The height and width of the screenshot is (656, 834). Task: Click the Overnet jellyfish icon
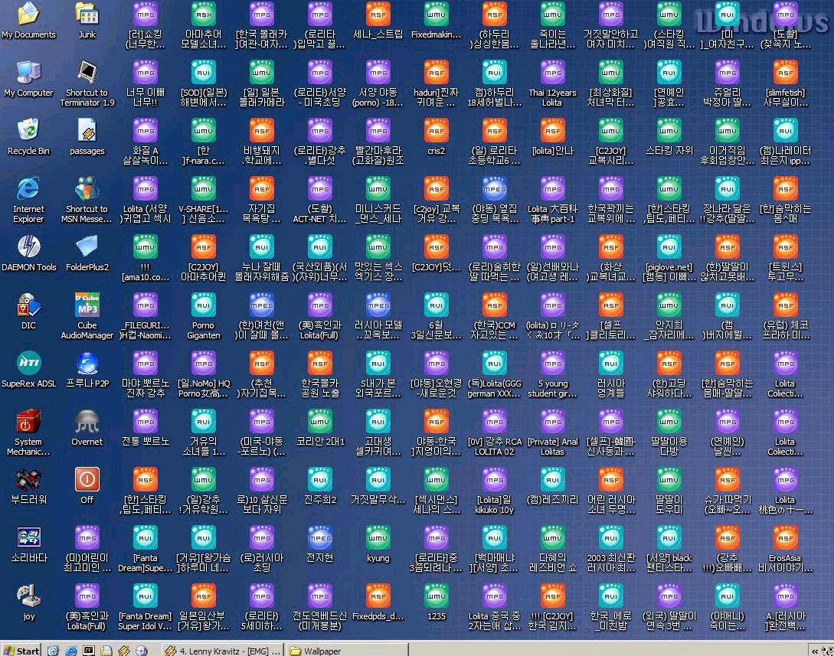87,422
